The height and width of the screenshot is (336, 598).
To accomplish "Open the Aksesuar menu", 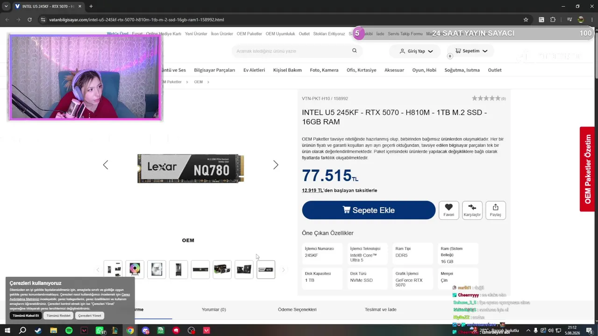I will tap(394, 70).
